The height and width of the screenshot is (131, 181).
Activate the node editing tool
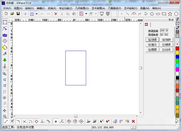click(x=5, y=28)
